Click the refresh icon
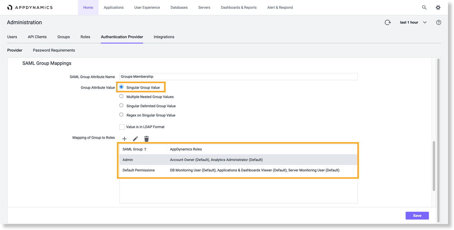Image resolution: width=454 pixels, height=230 pixels. tap(387, 22)
